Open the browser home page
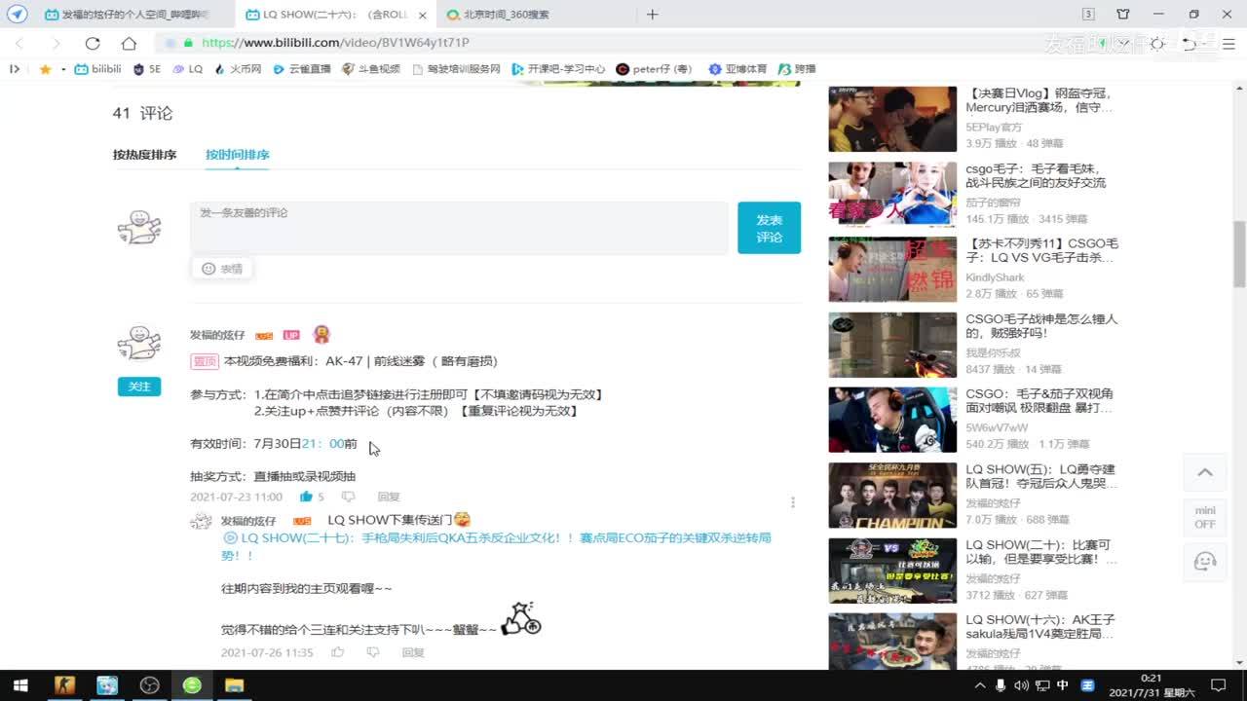The height and width of the screenshot is (701, 1247). (x=129, y=43)
